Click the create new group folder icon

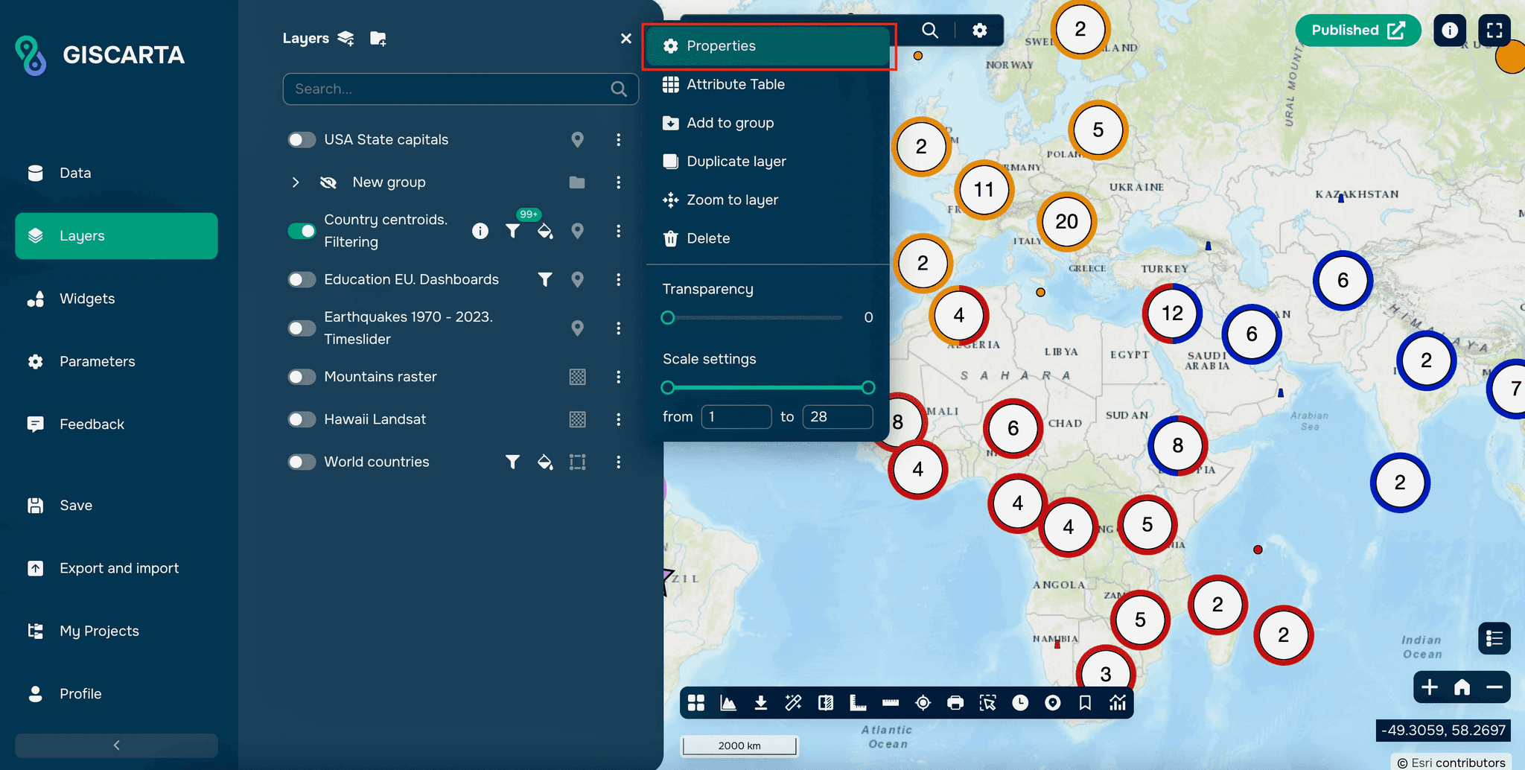pyautogui.click(x=378, y=38)
